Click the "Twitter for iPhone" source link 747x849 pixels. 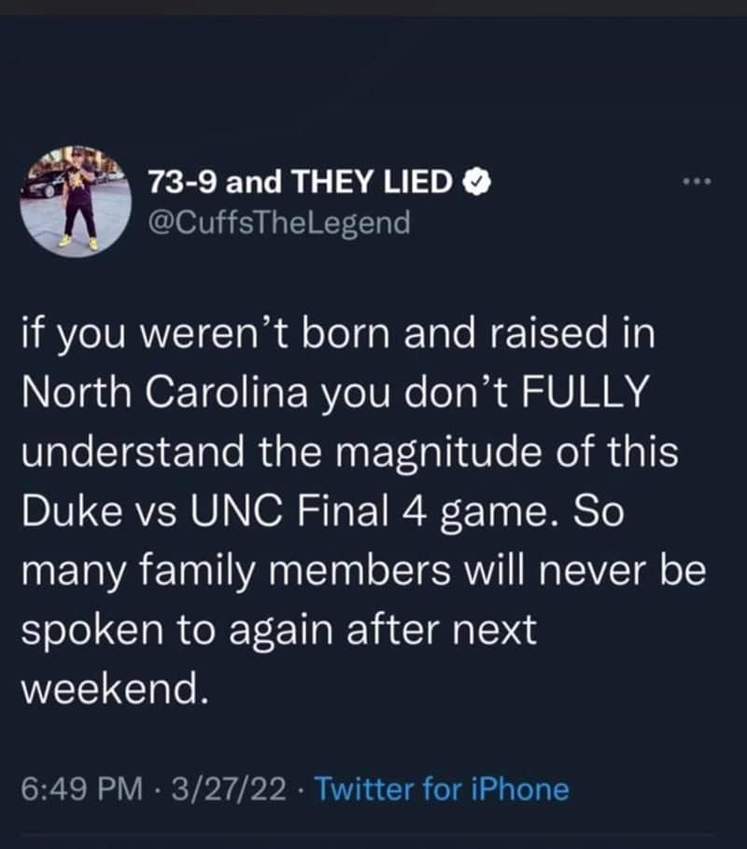pyautogui.click(x=441, y=789)
